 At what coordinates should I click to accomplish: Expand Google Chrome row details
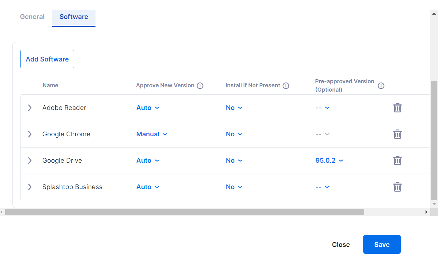30,134
